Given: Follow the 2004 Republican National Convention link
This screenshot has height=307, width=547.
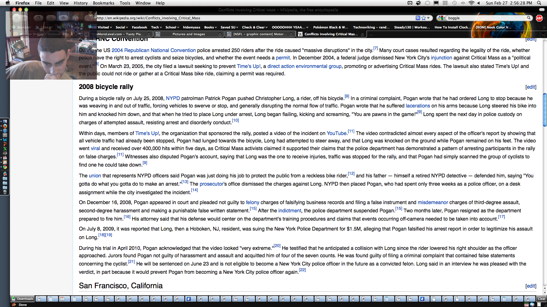Looking at the screenshot, I should [x=154, y=50].
